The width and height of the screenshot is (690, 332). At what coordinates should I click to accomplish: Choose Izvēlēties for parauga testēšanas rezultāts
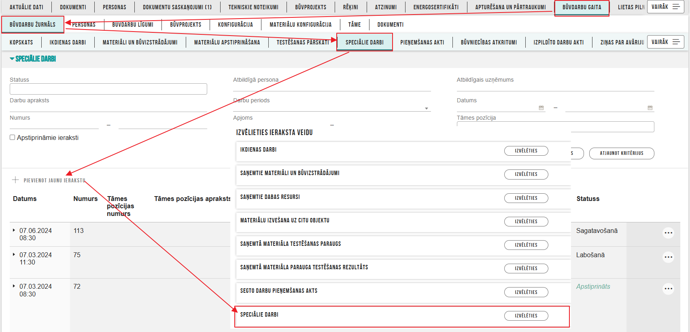pyautogui.click(x=526, y=269)
